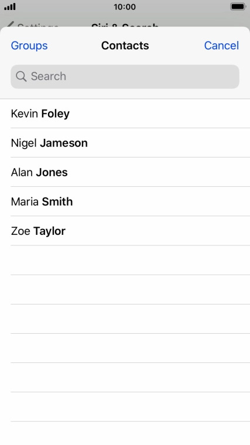250x445 pixels.
Task: Tap the cellular signal strength icon
Action: tap(10, 7)
